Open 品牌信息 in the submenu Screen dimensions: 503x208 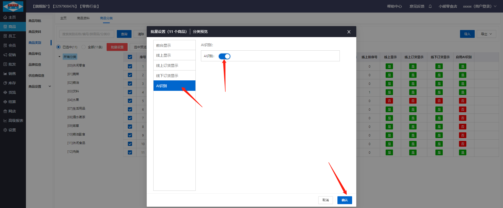(35, 64)
